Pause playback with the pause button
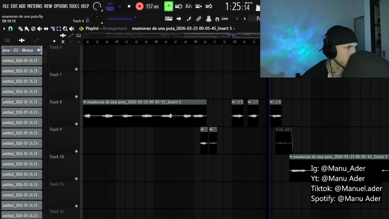Viewport: 389px width, 219px height. 120,6
